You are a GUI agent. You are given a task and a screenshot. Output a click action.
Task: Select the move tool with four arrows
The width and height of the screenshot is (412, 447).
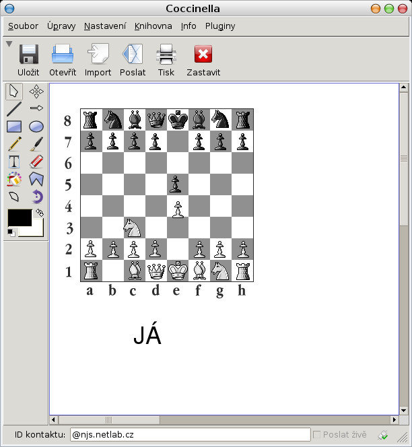[x=36, y=92]
